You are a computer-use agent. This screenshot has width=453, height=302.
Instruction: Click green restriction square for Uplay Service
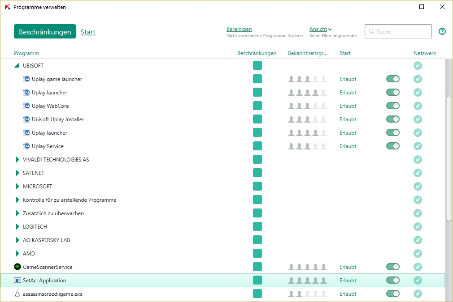[257, 146]
